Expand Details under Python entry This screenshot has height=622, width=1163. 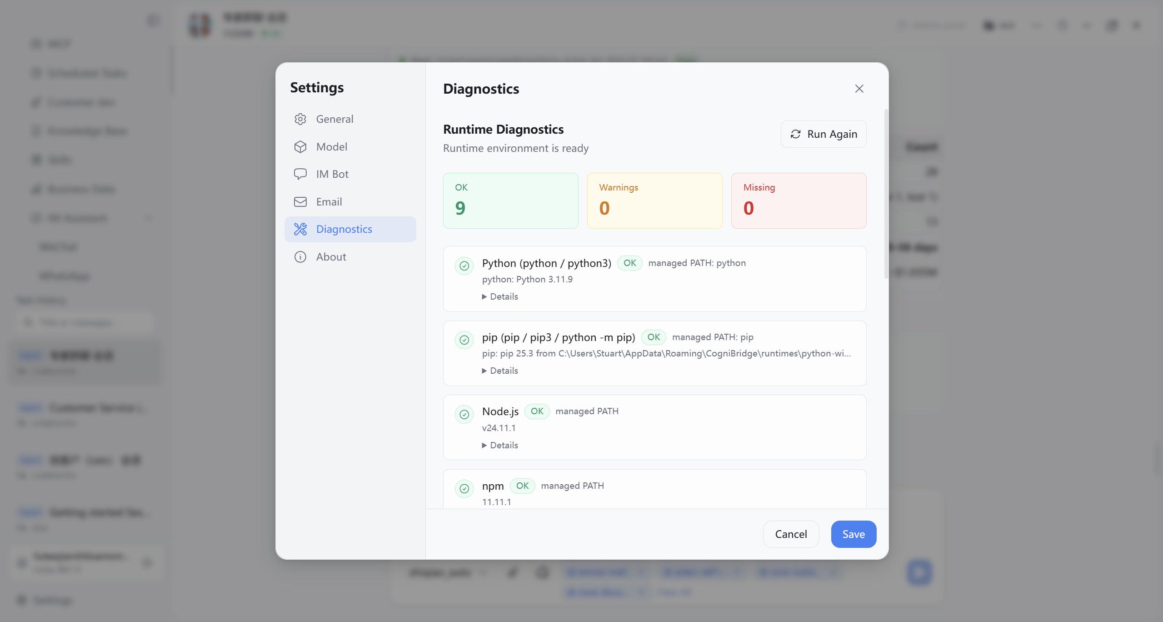pyautogui.click(x=500, y=296)
